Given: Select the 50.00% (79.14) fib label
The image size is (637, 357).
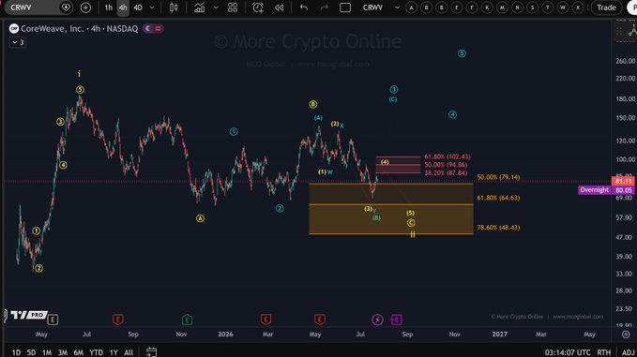Looking at the screenshot, I should [x=498, y=177].
